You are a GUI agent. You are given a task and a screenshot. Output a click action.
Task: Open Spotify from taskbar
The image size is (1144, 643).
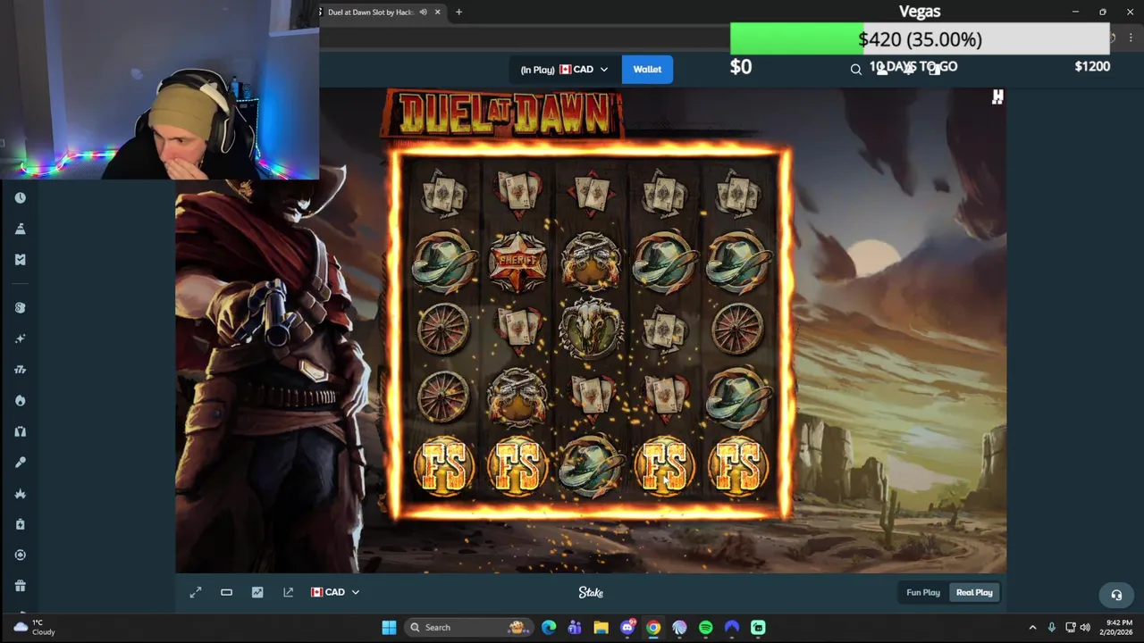tap(706, 628)
